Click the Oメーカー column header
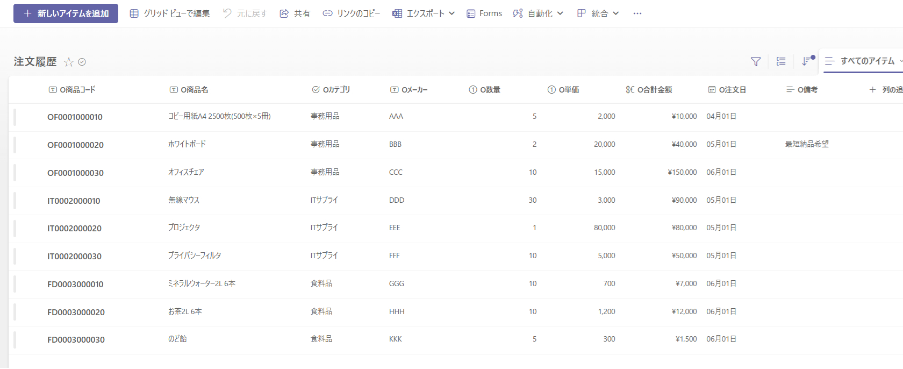The height and width of the screenshot is (369, 903). point(408,90)
